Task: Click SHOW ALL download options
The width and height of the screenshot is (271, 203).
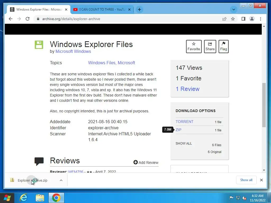Action: (184, 144)
